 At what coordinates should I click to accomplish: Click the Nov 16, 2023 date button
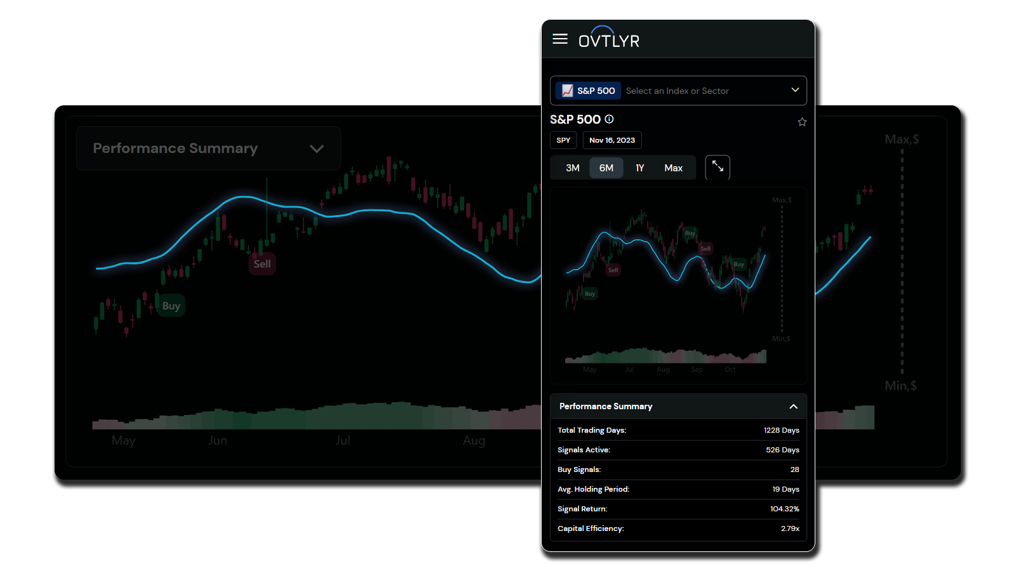click(x=612, y=140)
